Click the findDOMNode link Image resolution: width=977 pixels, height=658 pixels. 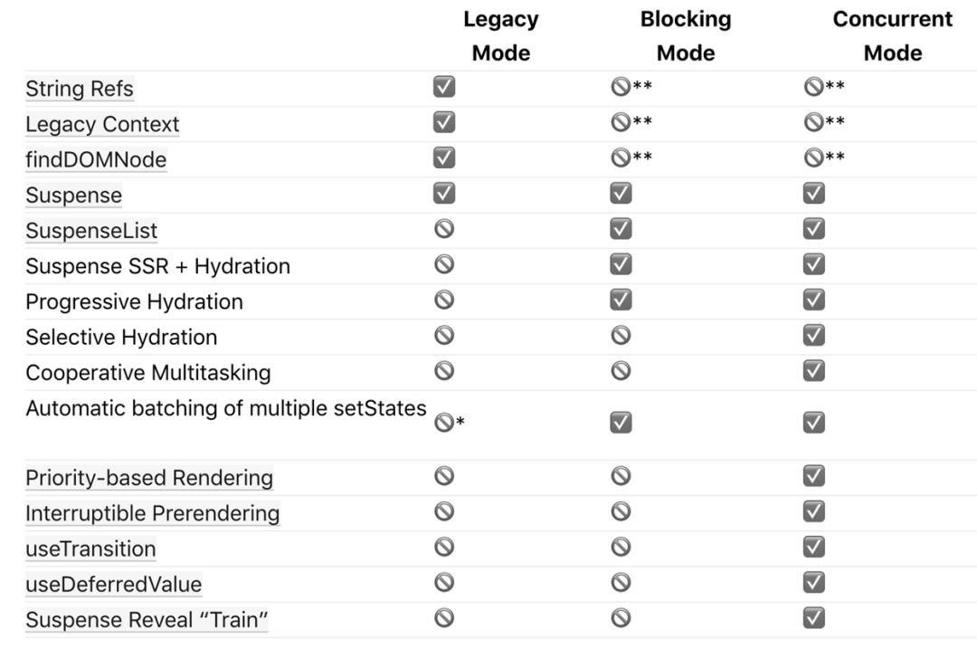point(96,160)
